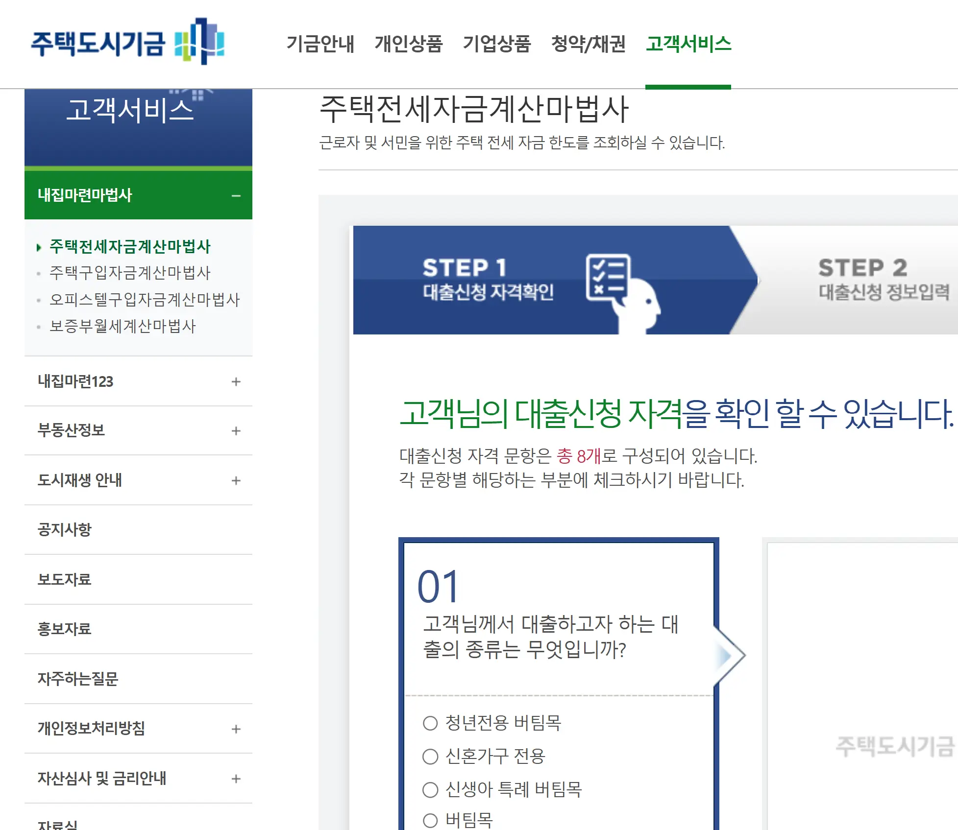Screen dimensions: 958x830
Task: Open the 자주하는질문 page
Action: (x=138, y=679)
